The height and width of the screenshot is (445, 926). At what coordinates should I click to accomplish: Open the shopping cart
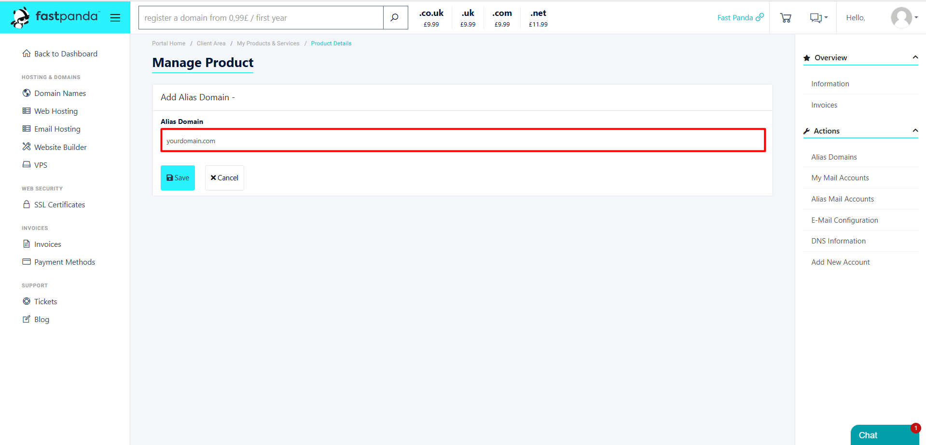pos(786,18)
